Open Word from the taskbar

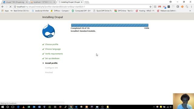pos(39,107)
